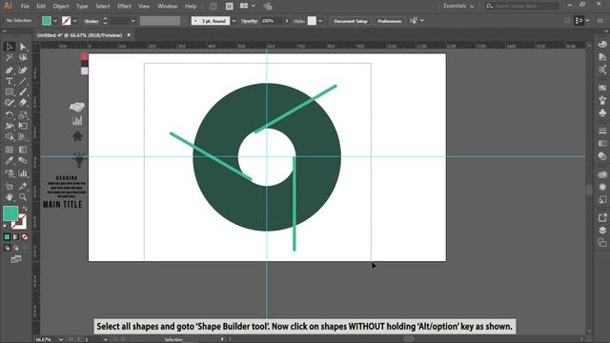Open the Essentials workspace switcher

458,6
